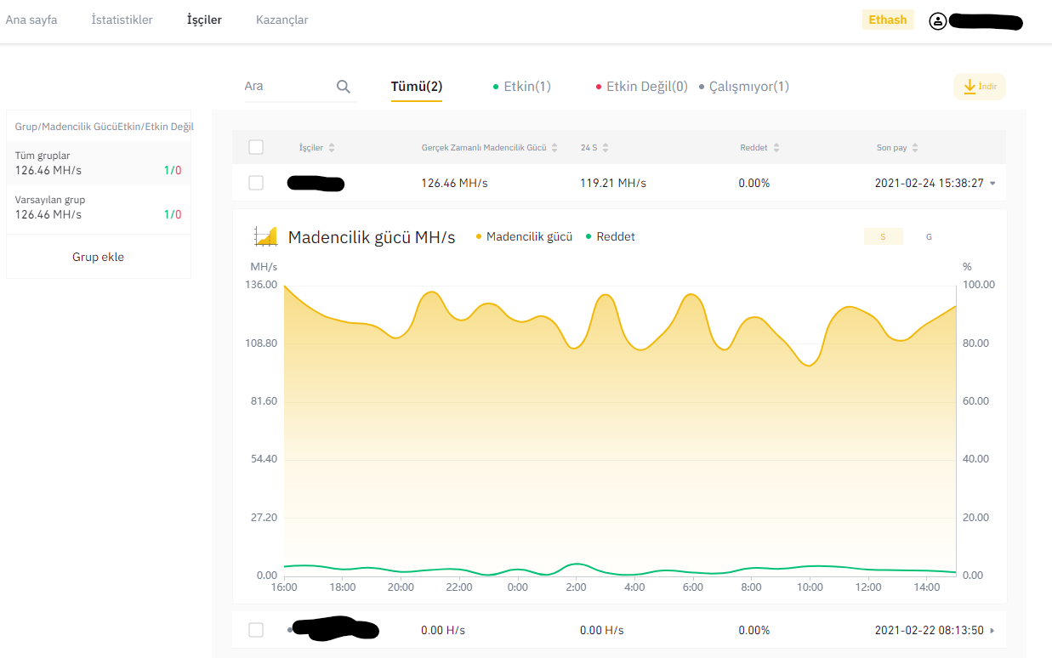Screen dimensions: 1052x658
Task: Go to Ana sayfa
Action: pyautogui.click(x=31, y=20)
